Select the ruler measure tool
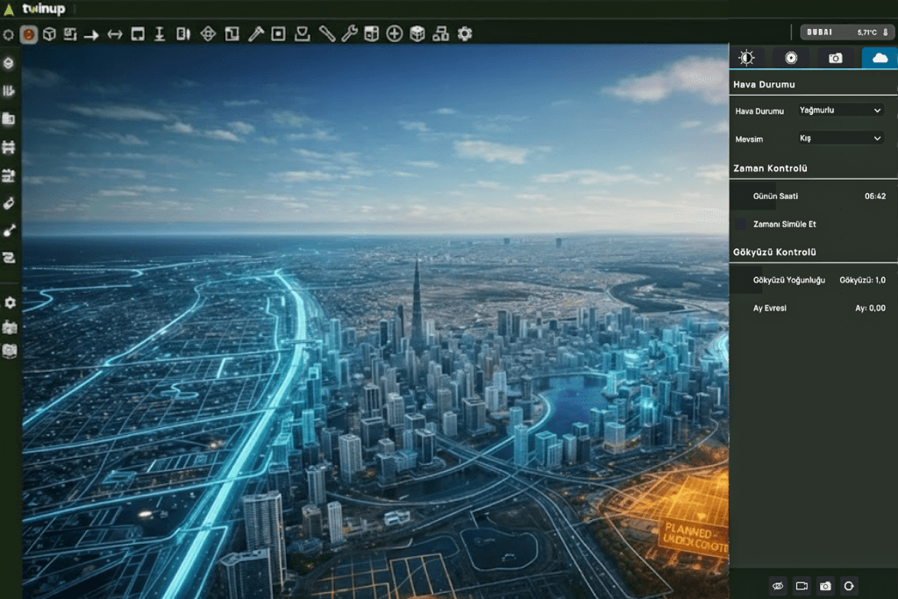 pyautogui.click(x=326, y=34)
